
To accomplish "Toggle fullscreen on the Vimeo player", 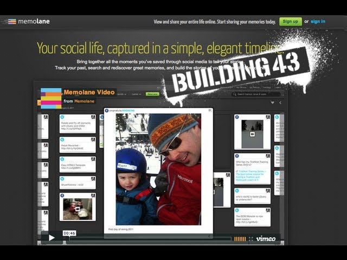I will pos(250,239).
